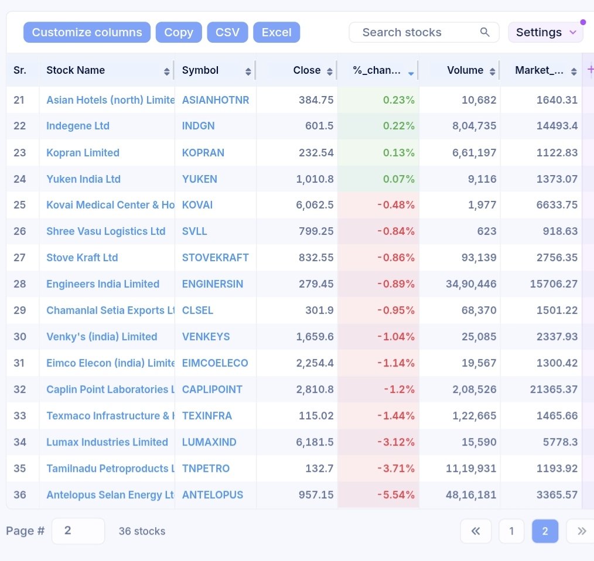The height and width of the screenshot is (561, 594).
Task: Open Eimco Elecon (india) Limited link
Action: click(x=110, y=363)
